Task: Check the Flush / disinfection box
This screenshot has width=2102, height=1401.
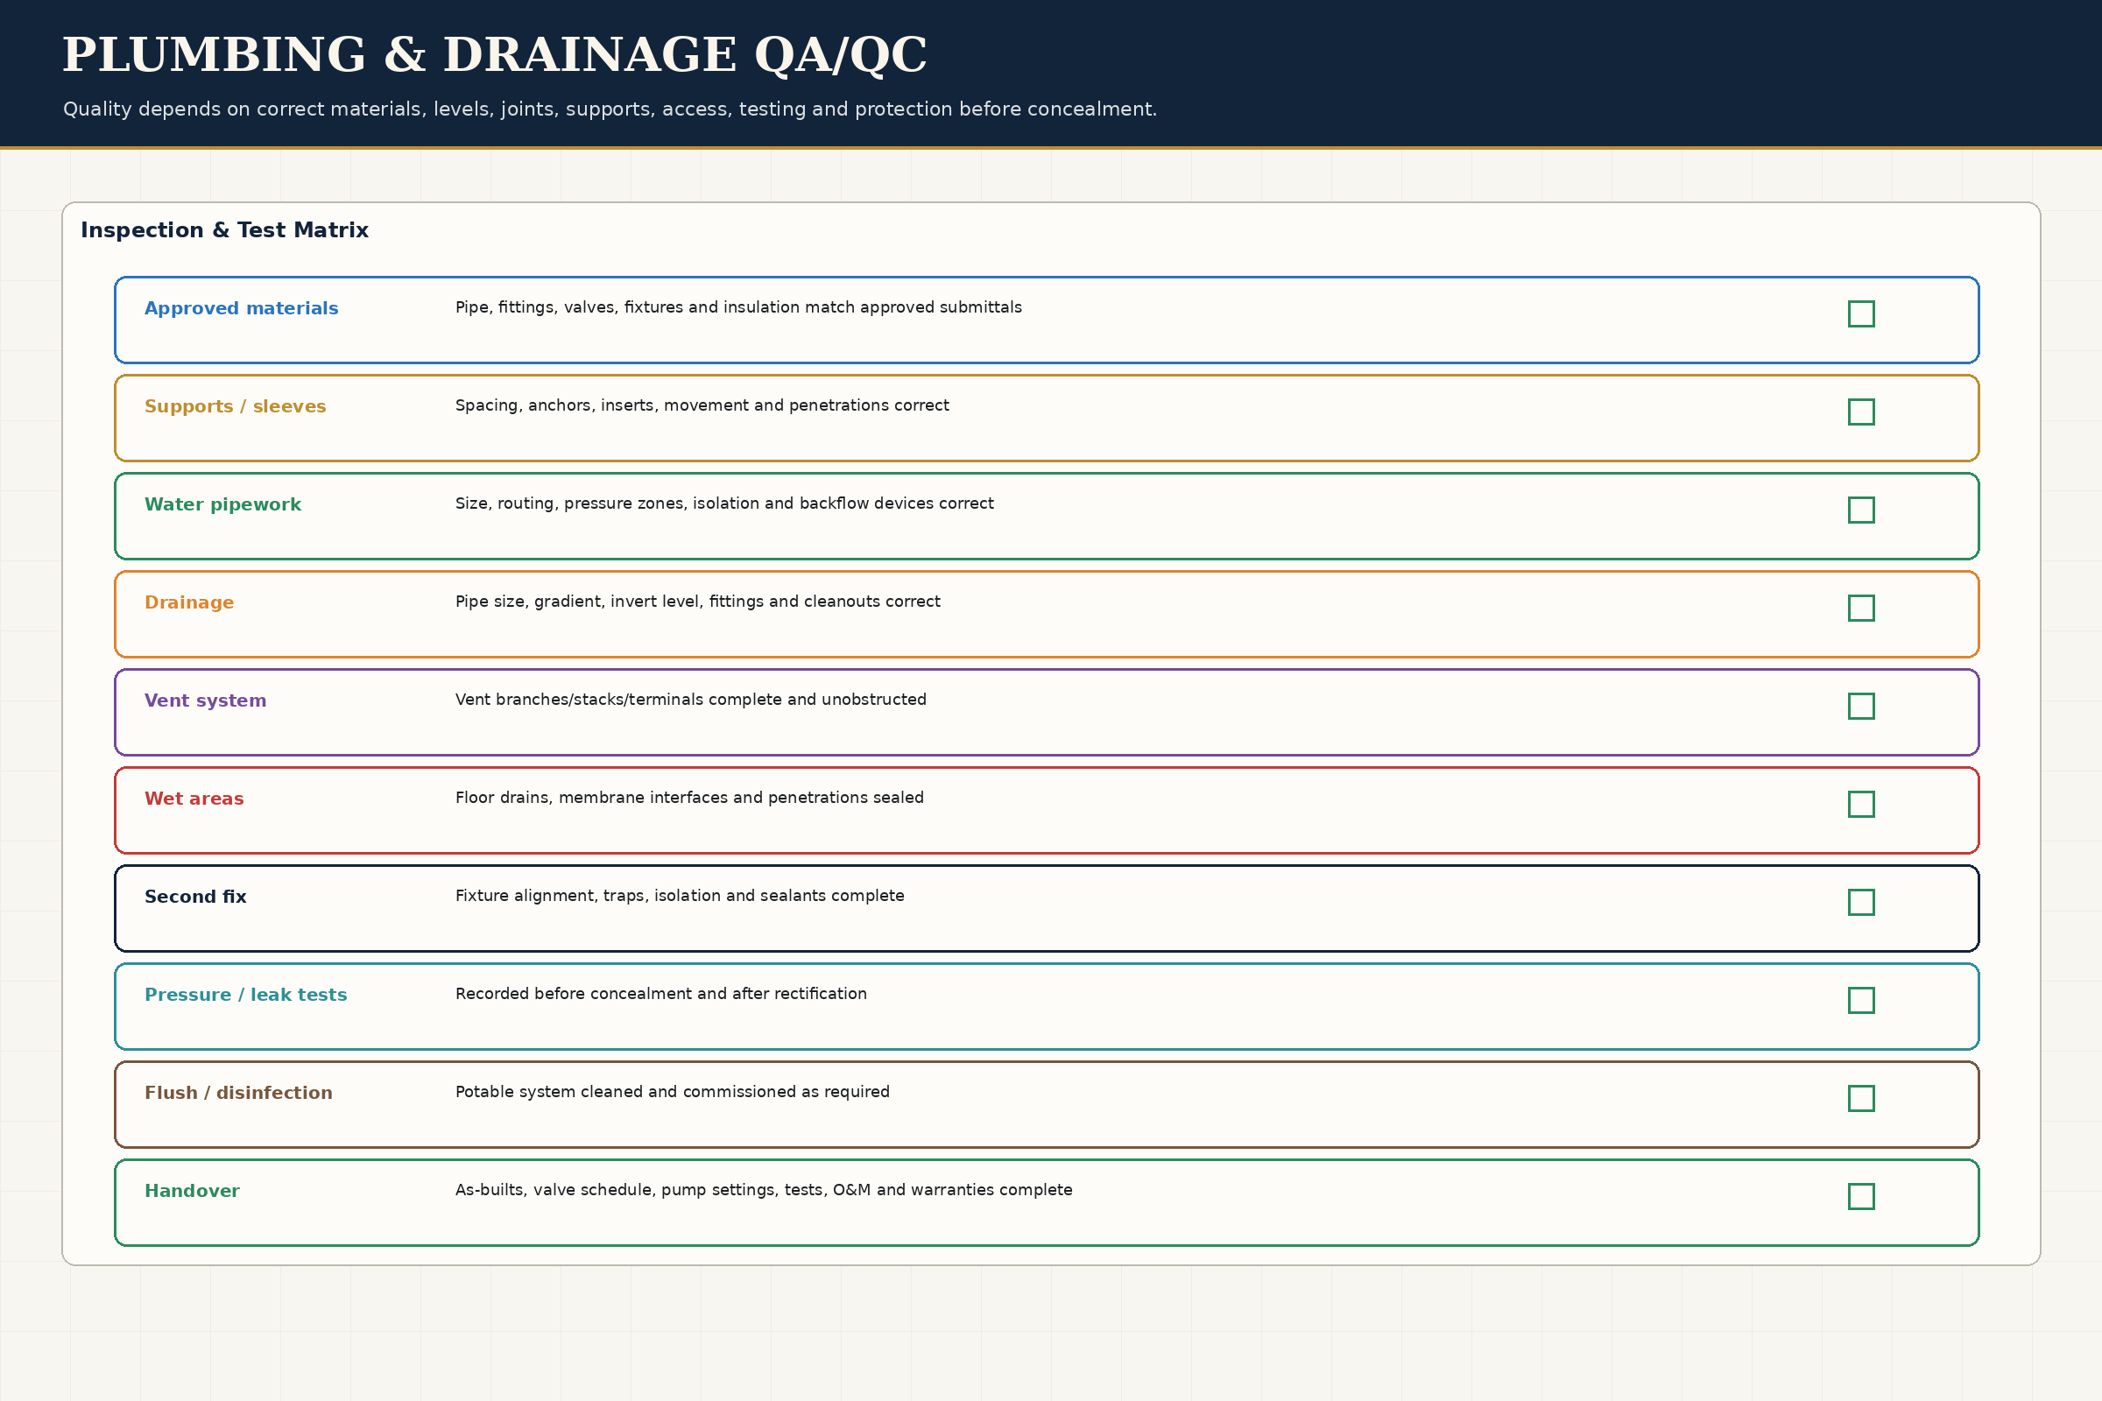Action: (1862, 1098)
